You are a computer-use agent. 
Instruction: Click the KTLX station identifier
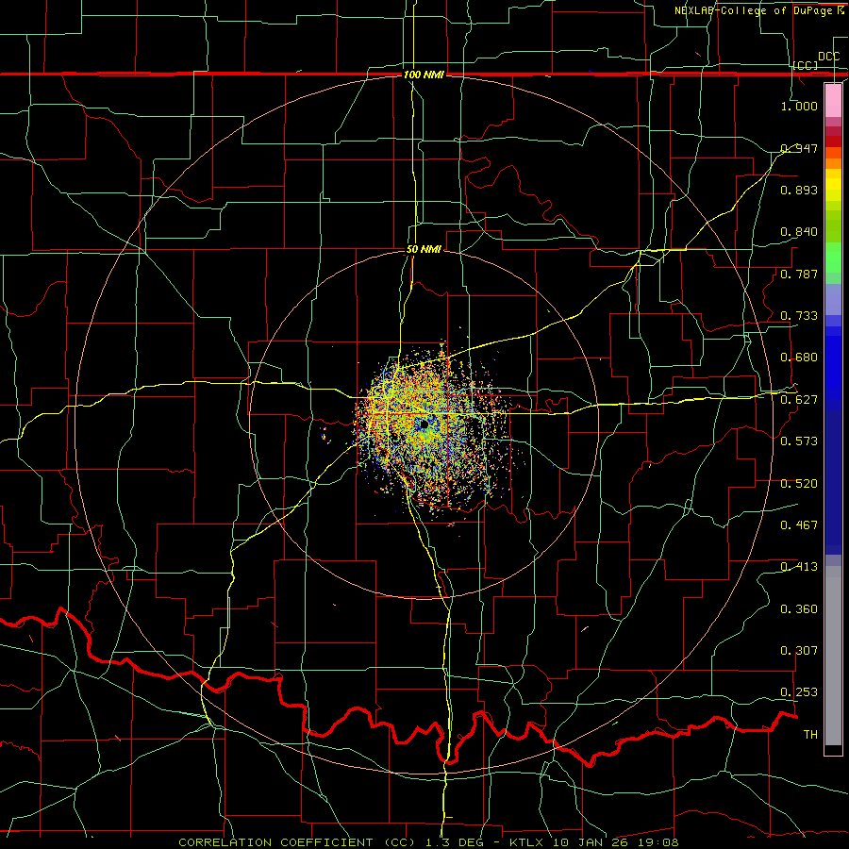point(525,842)
